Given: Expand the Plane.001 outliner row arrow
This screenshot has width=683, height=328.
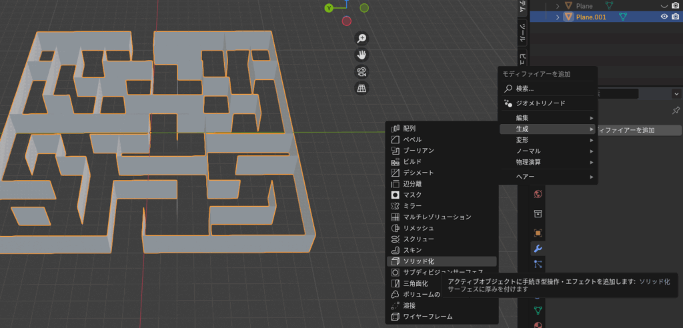Looking at the screenshot, I should [558, 17].
